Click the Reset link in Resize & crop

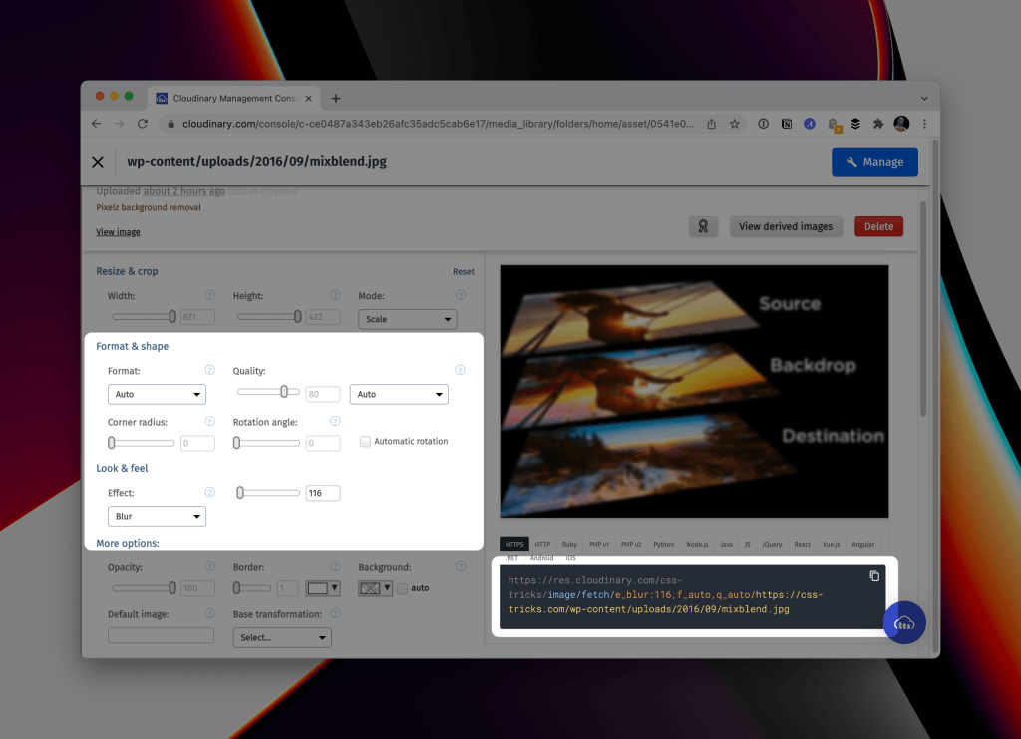464,272
